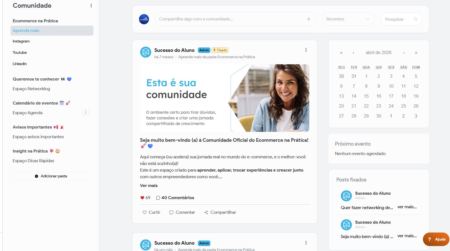The image size is (450, 251).
Task: Click the Ecommerce na Prática folder heading
Action: (x=35, y=21)
